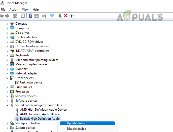173x132 pixels.
Task: Select the Realtek High Definition Audio entry
Action: [40, 119]
